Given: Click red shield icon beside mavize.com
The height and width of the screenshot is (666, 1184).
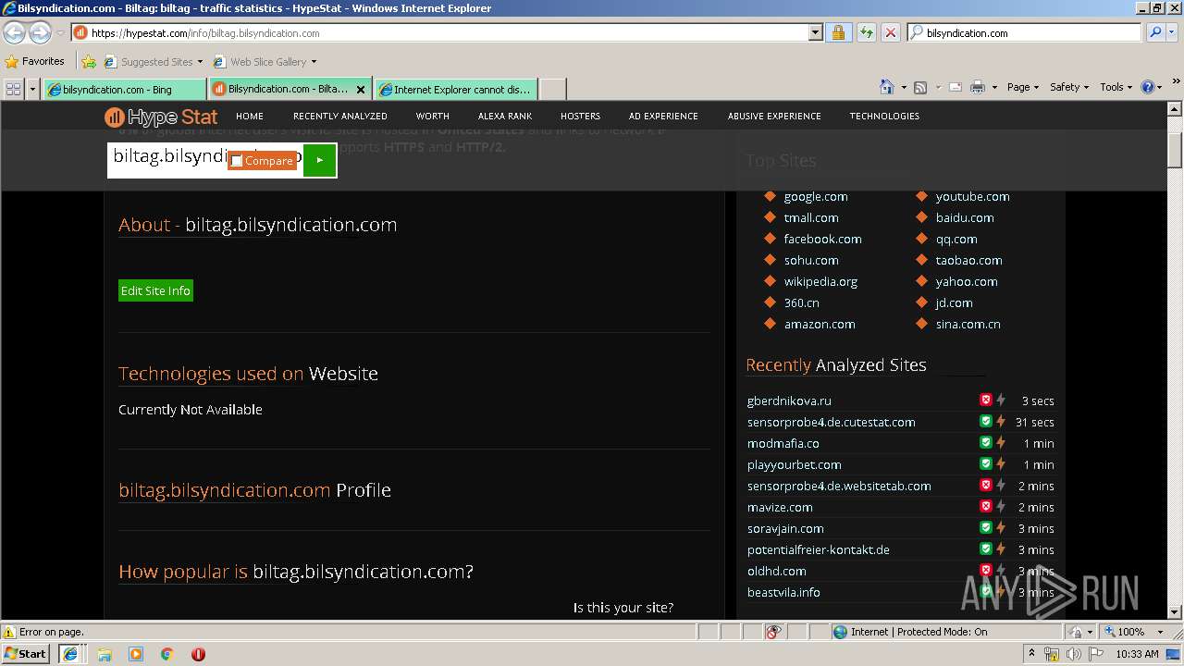Looking at the screenshot, I should (x=986, y=507).
